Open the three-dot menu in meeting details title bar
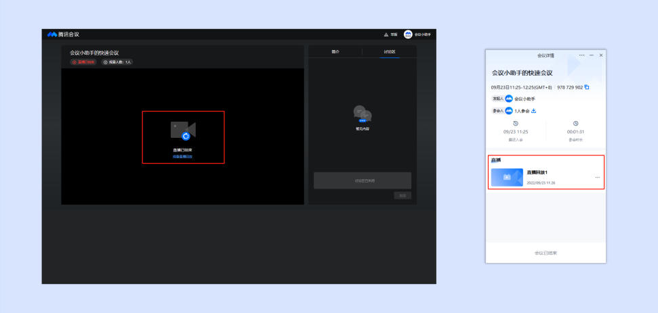The height and width of the screenshot is (313, 658). pos(581,55)
